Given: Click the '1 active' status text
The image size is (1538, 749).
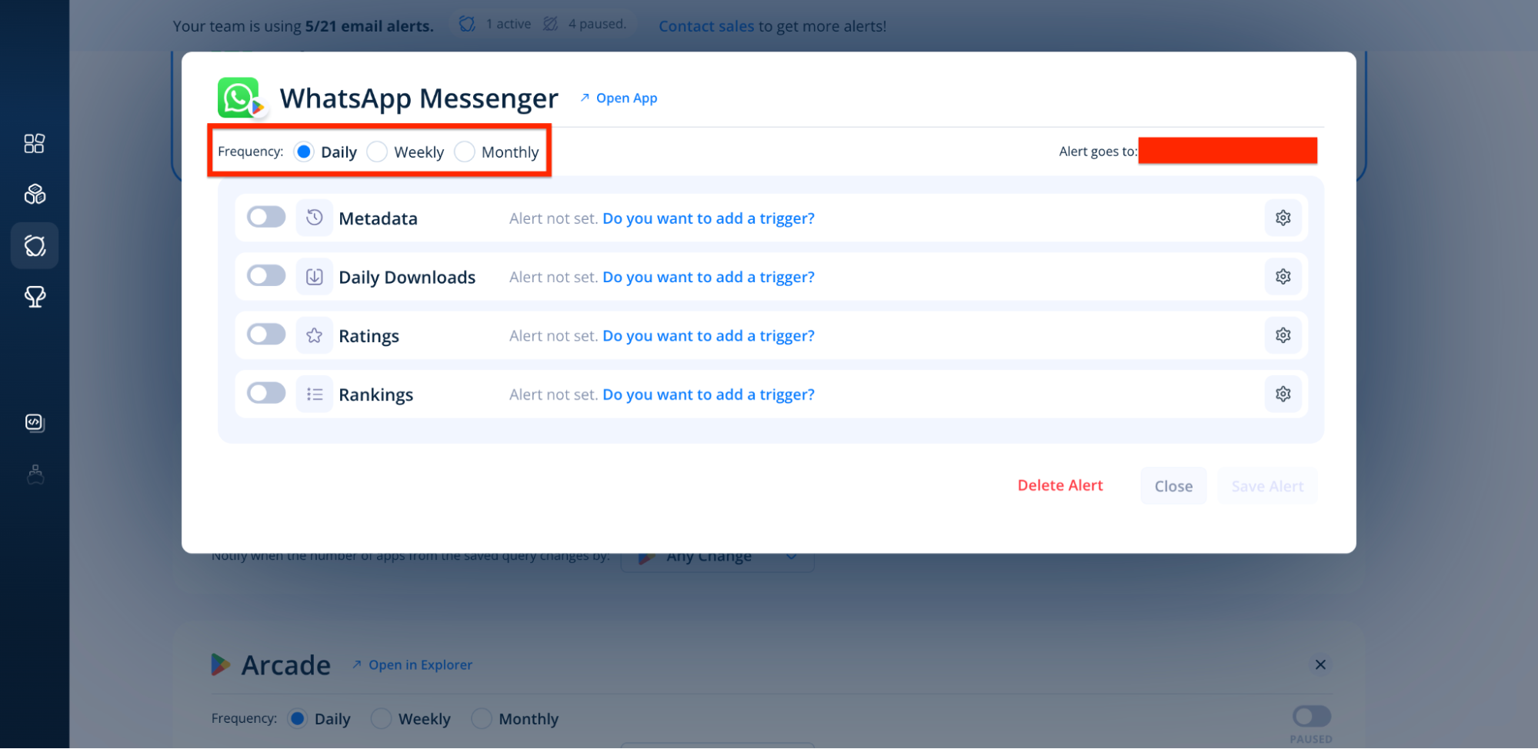Looking at the screenshot, I should click(x=509, y=24).
